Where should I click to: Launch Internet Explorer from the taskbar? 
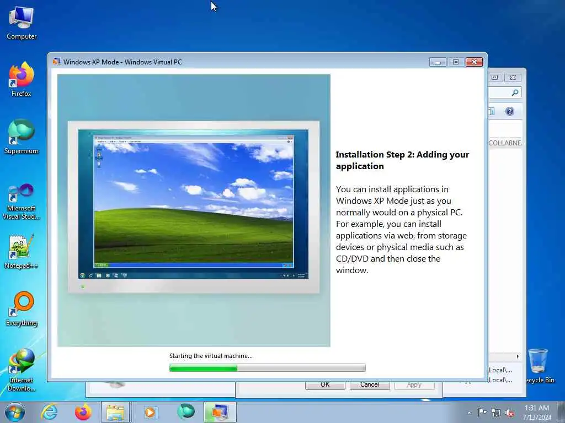click(49, 412)
